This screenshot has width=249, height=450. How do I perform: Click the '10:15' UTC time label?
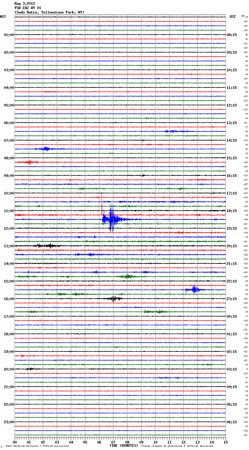click(x=232, y=70)
